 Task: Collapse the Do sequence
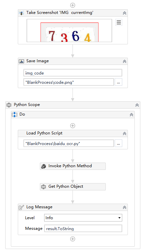[131, 115]
